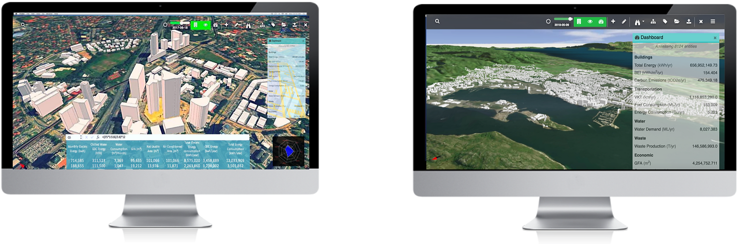The height and width of the screenshot is (244, 738).
Task: Expand the binoculars dropdown on the left monitor toolbar
Action: point(249,25)
